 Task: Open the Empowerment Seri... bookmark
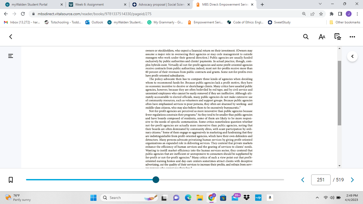(205, 22)
